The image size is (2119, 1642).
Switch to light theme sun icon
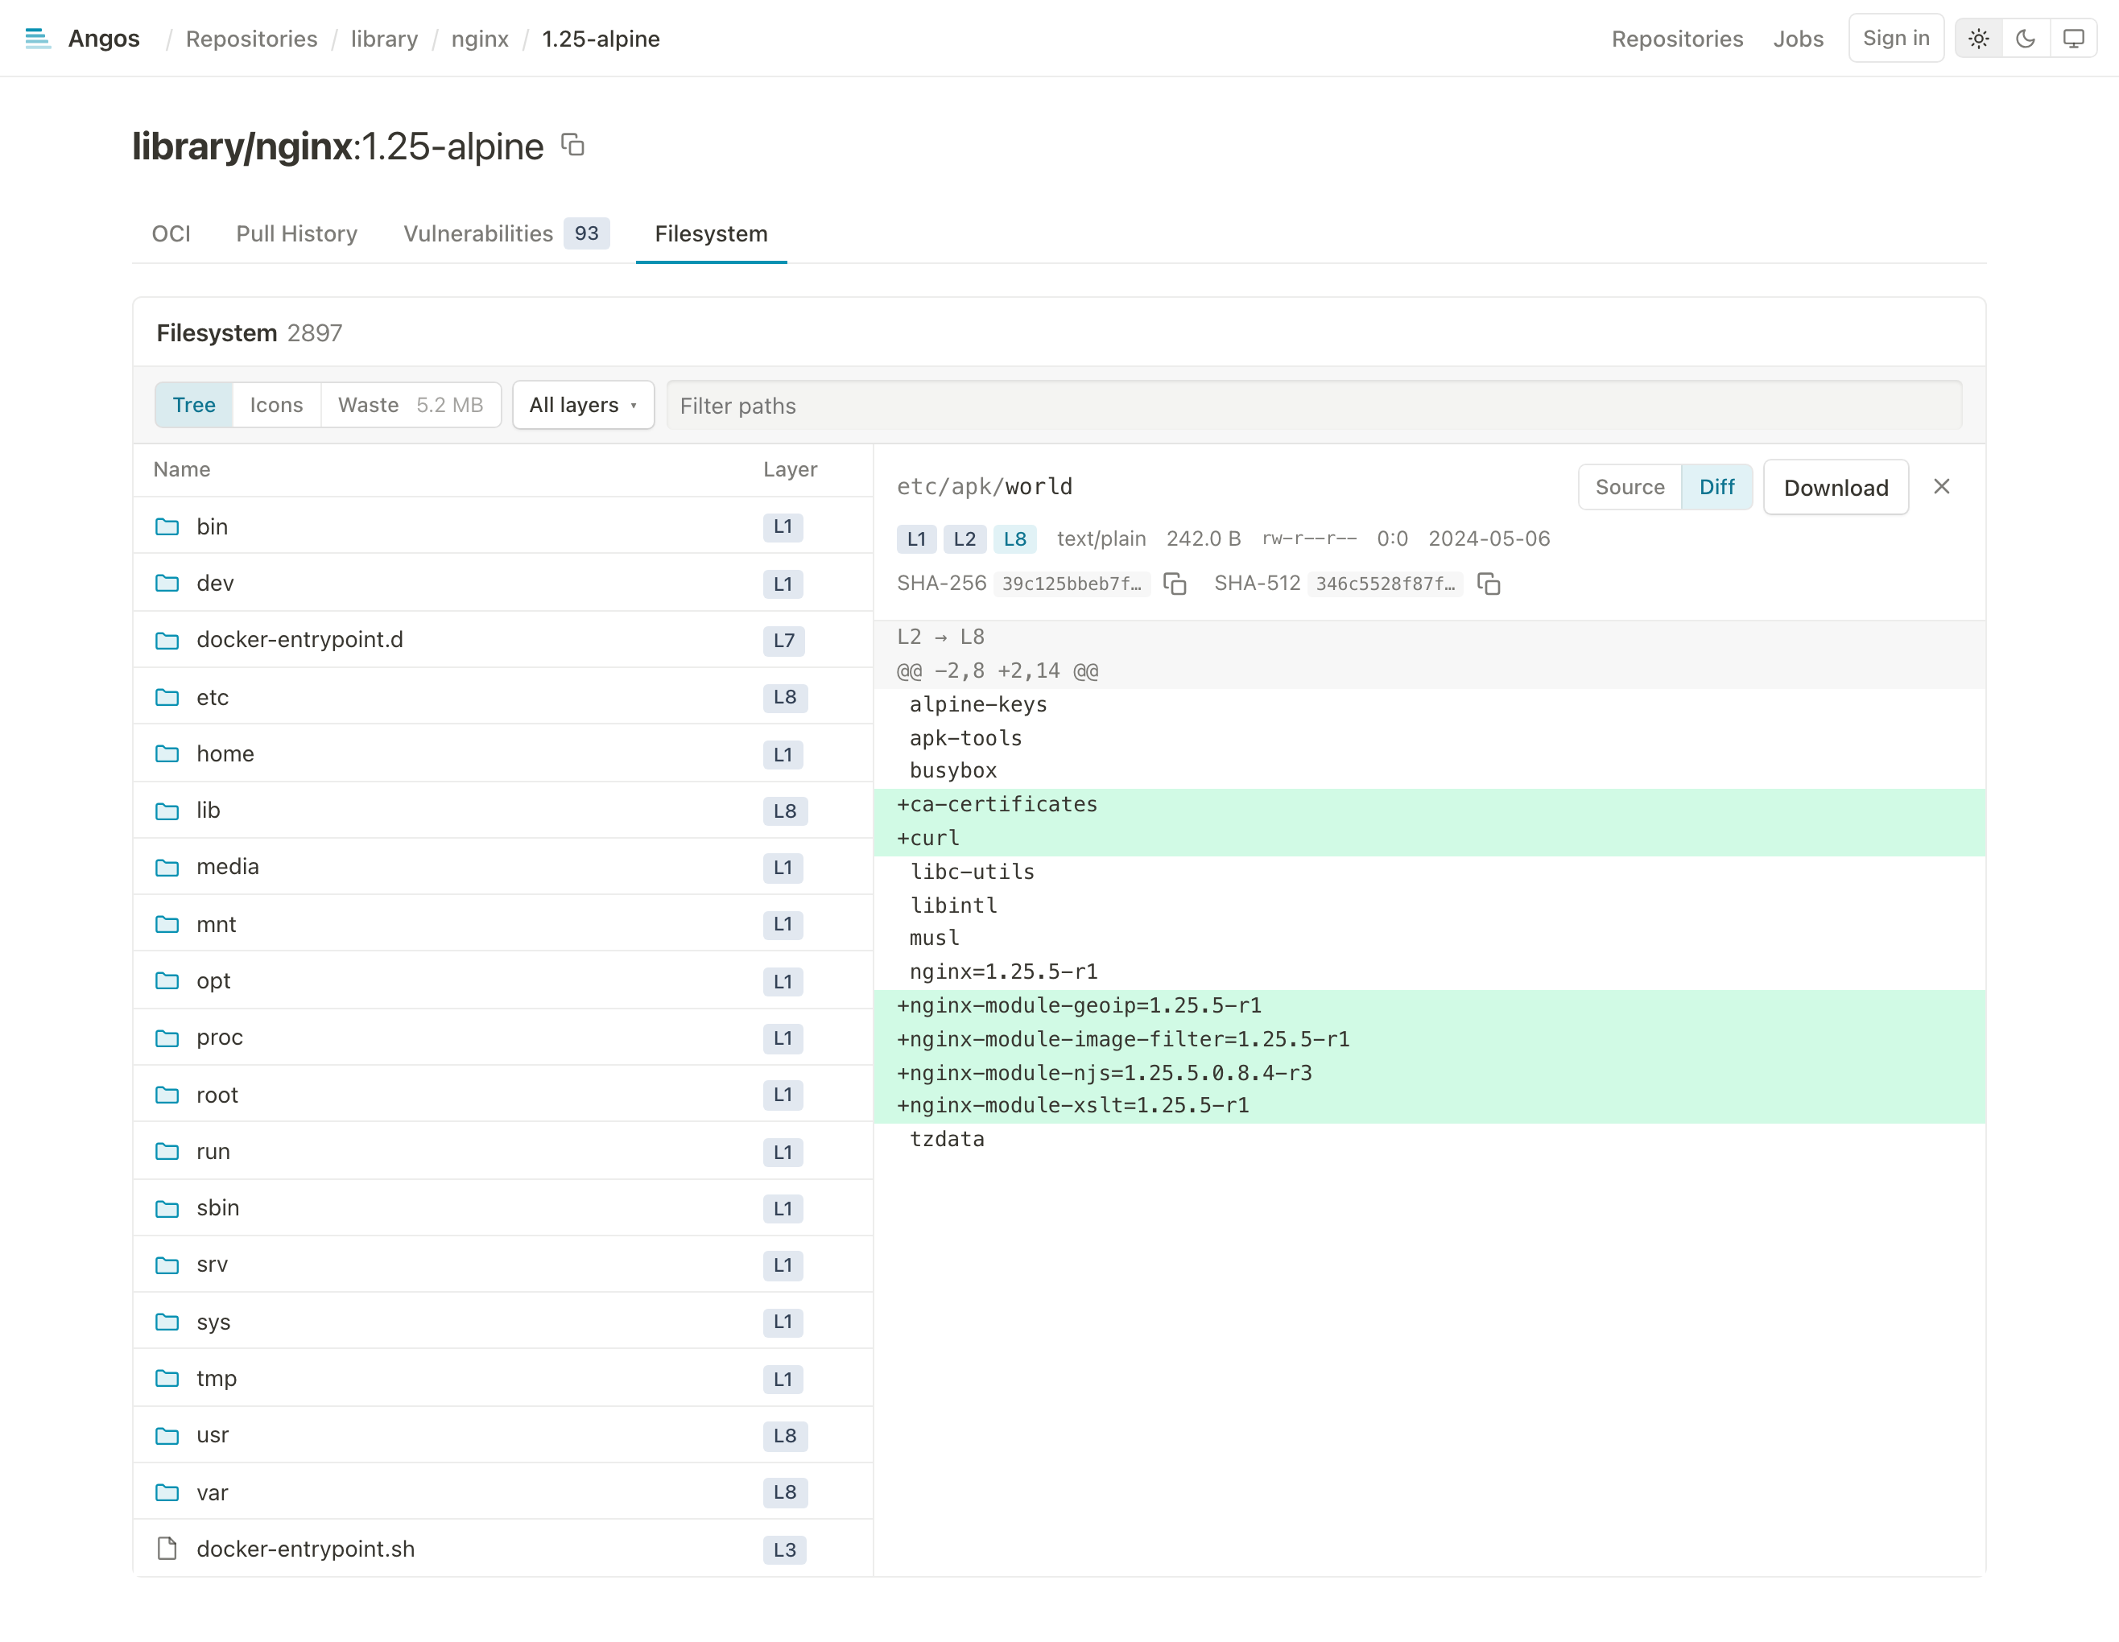(x=1978, y=39)
